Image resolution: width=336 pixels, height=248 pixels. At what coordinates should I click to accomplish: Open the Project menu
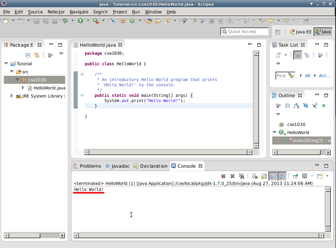point(120,12)
